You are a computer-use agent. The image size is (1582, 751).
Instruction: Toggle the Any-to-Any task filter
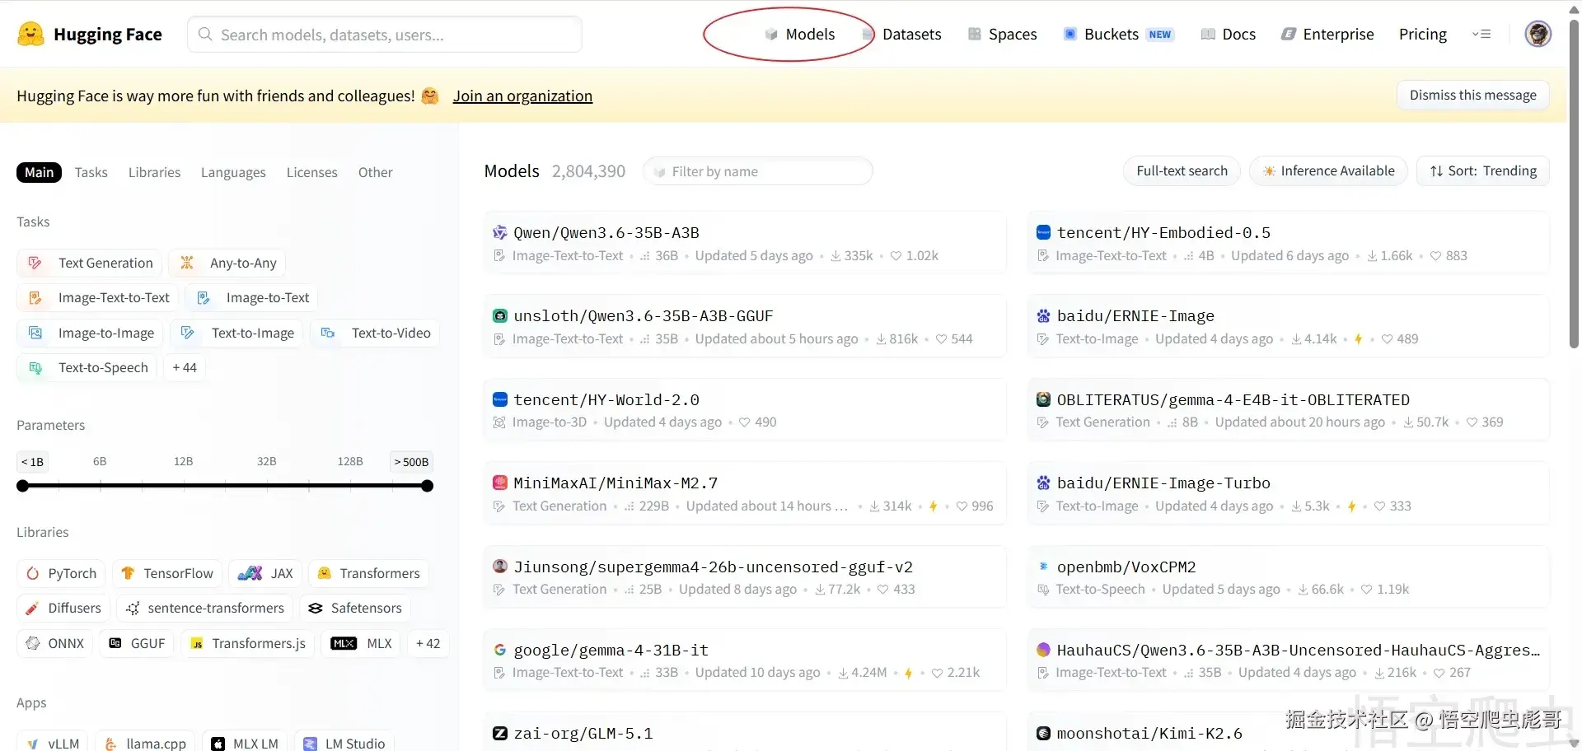coord(227,263)
